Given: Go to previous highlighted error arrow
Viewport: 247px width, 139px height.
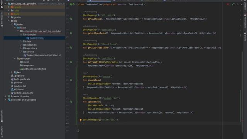Looking at the screenshot, I should point(238,4).
